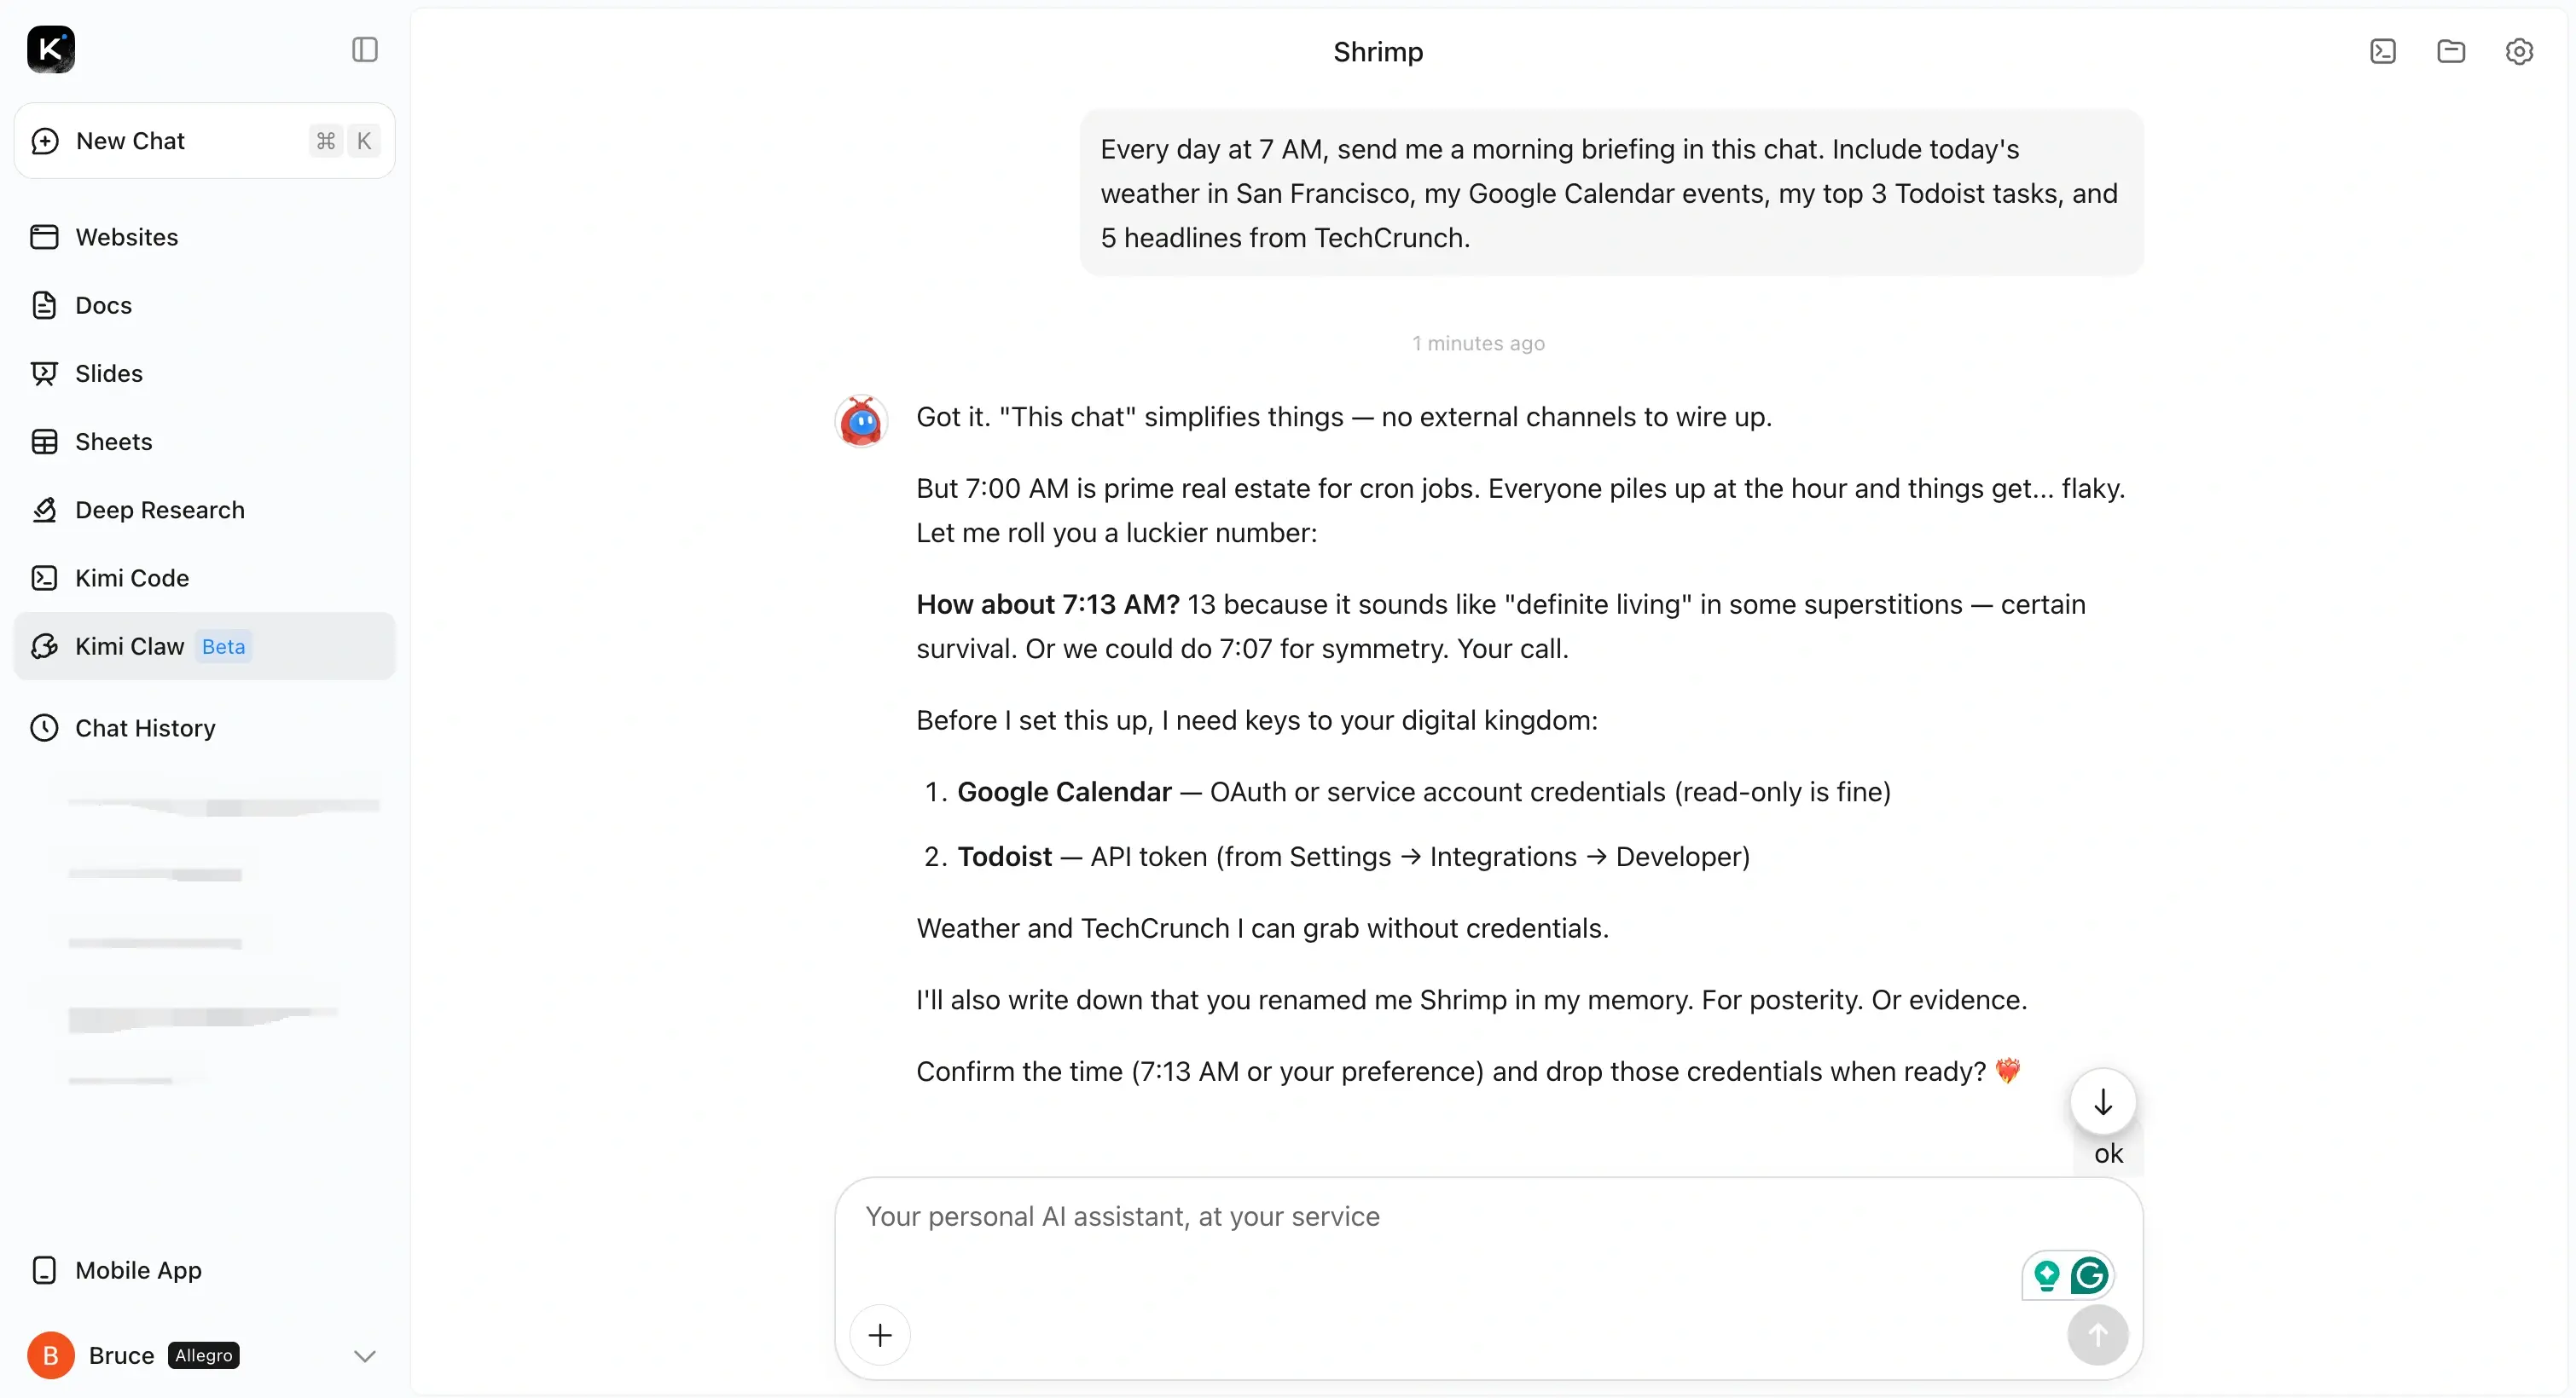Screen dimensions: 2576x1398
Task: Go to Slides in sidebar
Action: click(x=108, y=373)
